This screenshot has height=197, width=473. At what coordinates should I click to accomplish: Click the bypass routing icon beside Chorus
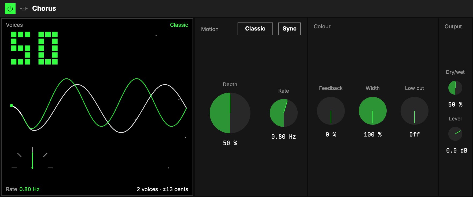click(x=24, y=9)
